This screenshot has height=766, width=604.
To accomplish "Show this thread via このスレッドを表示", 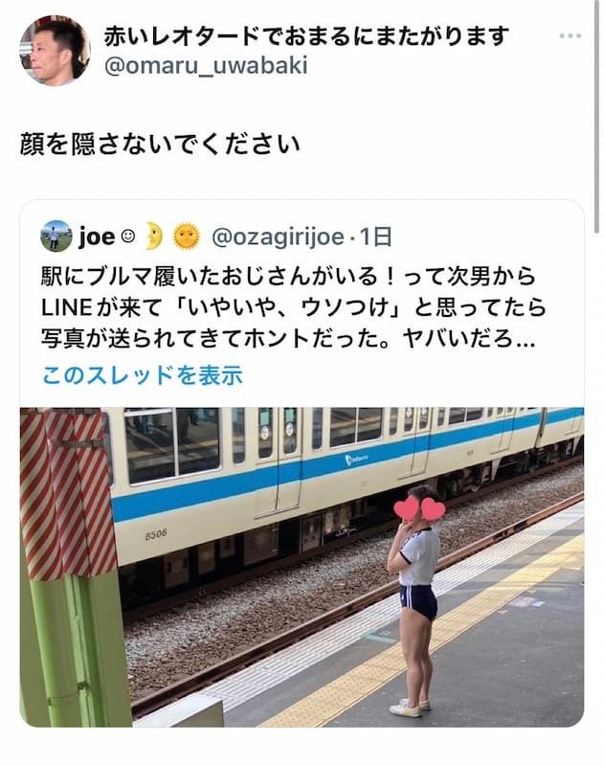I will 142,375.
